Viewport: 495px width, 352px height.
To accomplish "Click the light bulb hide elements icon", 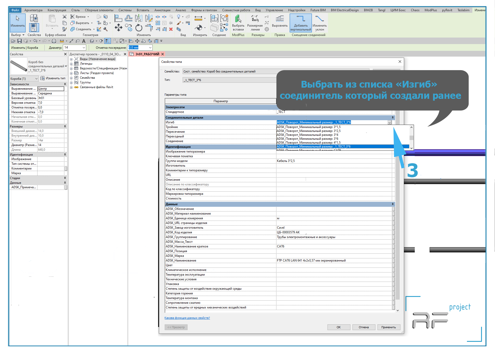I will [179, 17].
